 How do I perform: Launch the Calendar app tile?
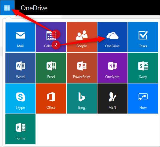[x=51, y=37]
